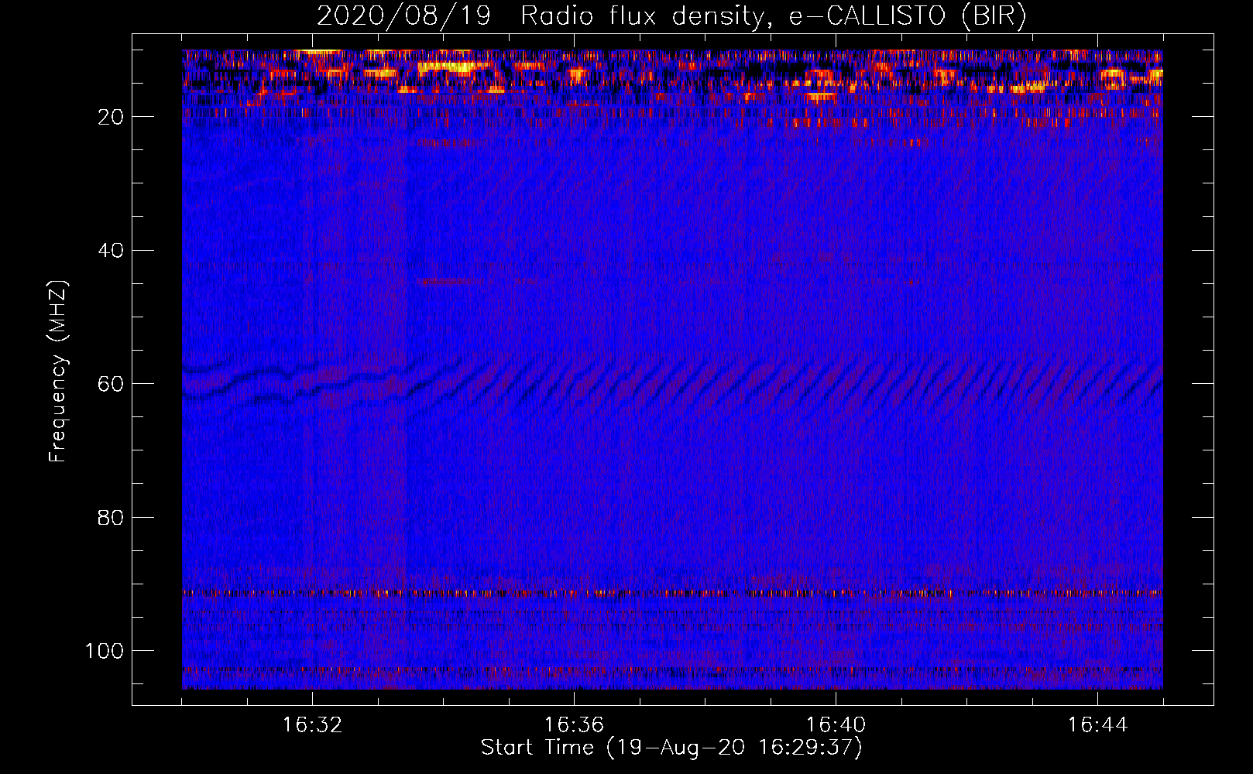Click the 20 MHz frequency tick label
Image resolution: width=1253 pixels, height=774 pixels.
click(x=111, y=117)
